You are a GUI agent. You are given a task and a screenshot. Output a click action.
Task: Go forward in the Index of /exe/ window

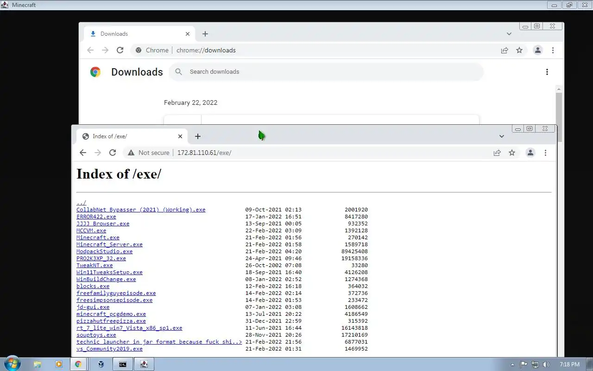coord(97,153)
